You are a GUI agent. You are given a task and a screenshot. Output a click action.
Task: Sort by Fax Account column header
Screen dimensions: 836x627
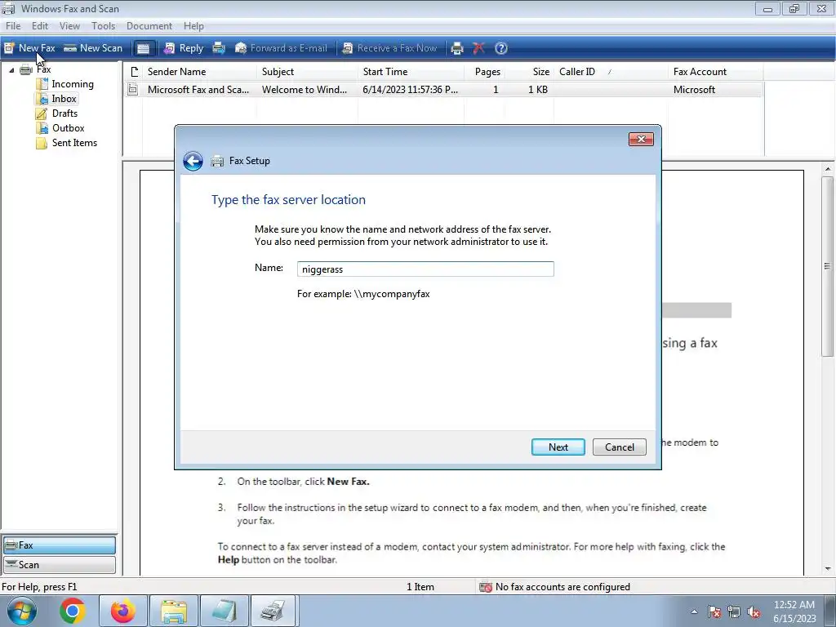click(715, 72)
